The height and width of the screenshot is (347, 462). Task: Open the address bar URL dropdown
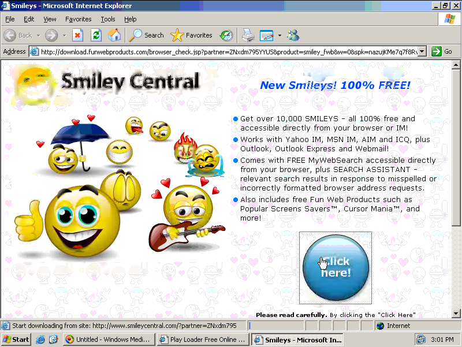(422, 51)
